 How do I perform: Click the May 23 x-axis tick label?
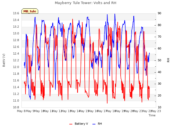pos(156,111)
